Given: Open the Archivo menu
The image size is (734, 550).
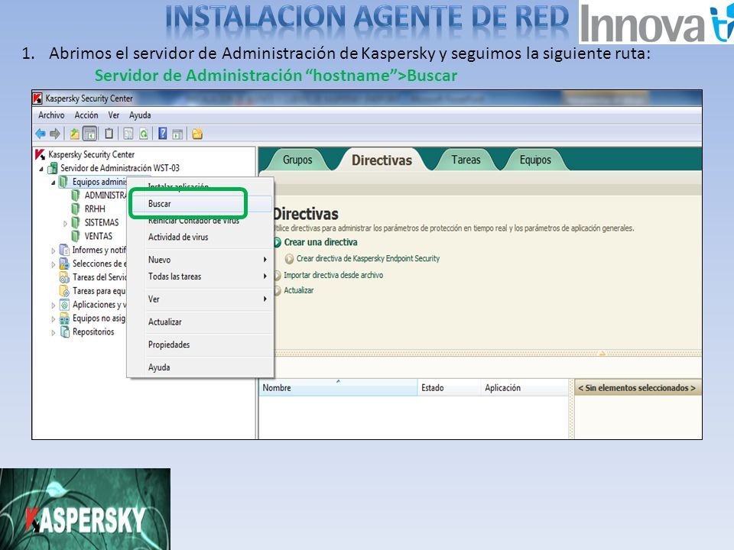Looking at the screenshot, I should coord(51,115).
